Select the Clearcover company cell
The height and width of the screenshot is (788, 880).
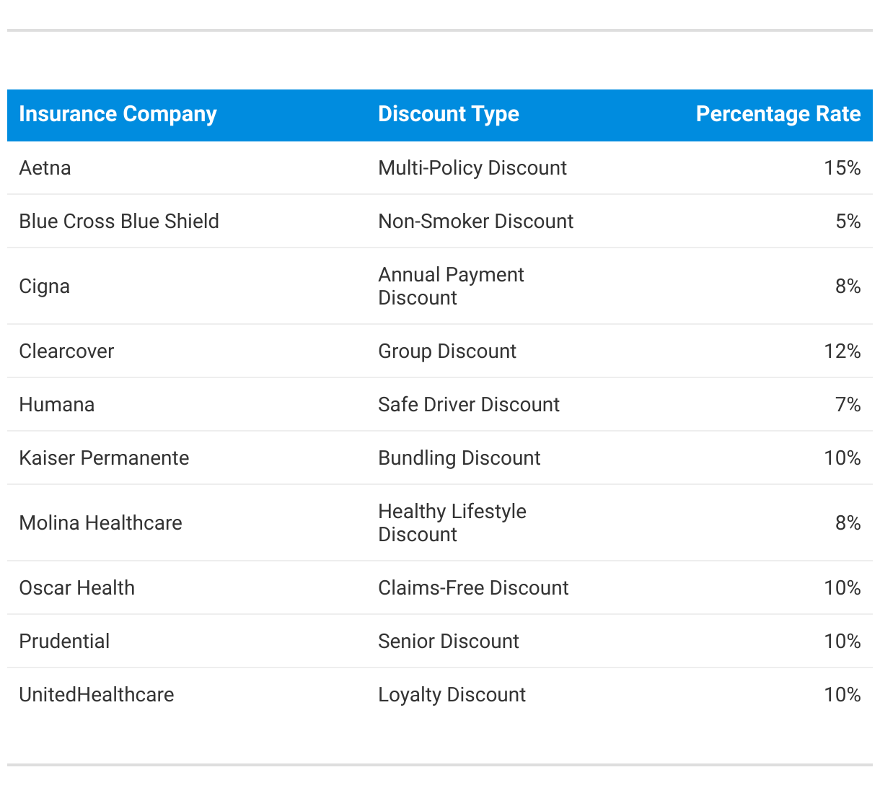point(66,351)
